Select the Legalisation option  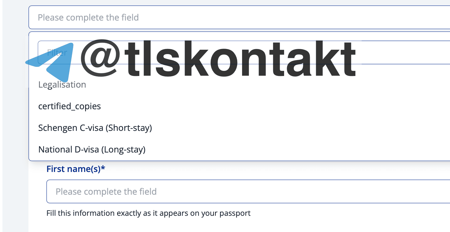click(x=62, y=85)
